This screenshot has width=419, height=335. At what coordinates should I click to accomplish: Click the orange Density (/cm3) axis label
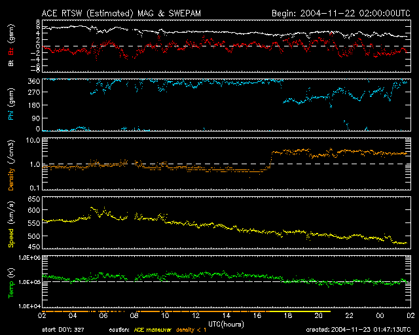coord(11,165)
